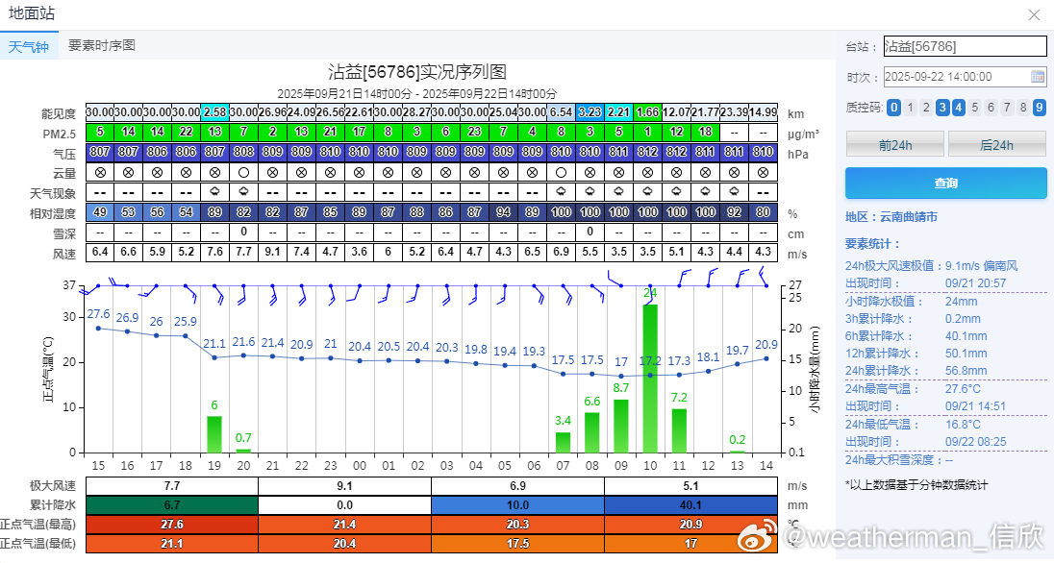This screenshot has width=1054, height=563.
Task: Click the 17.5 minimum temperature summary cell
Action: [x=517, y=544]
